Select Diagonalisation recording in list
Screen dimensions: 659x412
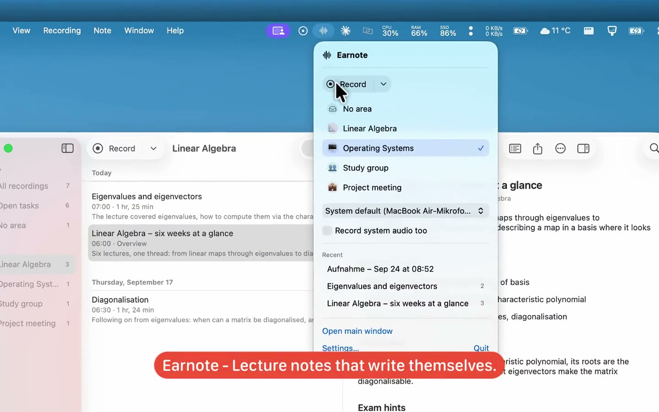click(201, 309)
